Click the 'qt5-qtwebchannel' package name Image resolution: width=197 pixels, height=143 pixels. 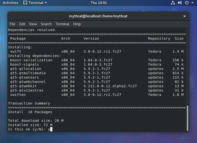28,82
